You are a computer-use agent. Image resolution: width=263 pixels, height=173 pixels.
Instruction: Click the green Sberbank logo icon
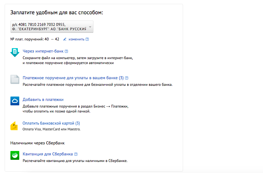pos(15,155)
